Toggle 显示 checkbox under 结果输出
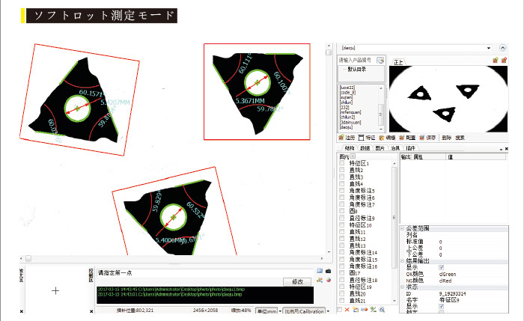The width and height of the screenshot is (524, 321). 441,266
